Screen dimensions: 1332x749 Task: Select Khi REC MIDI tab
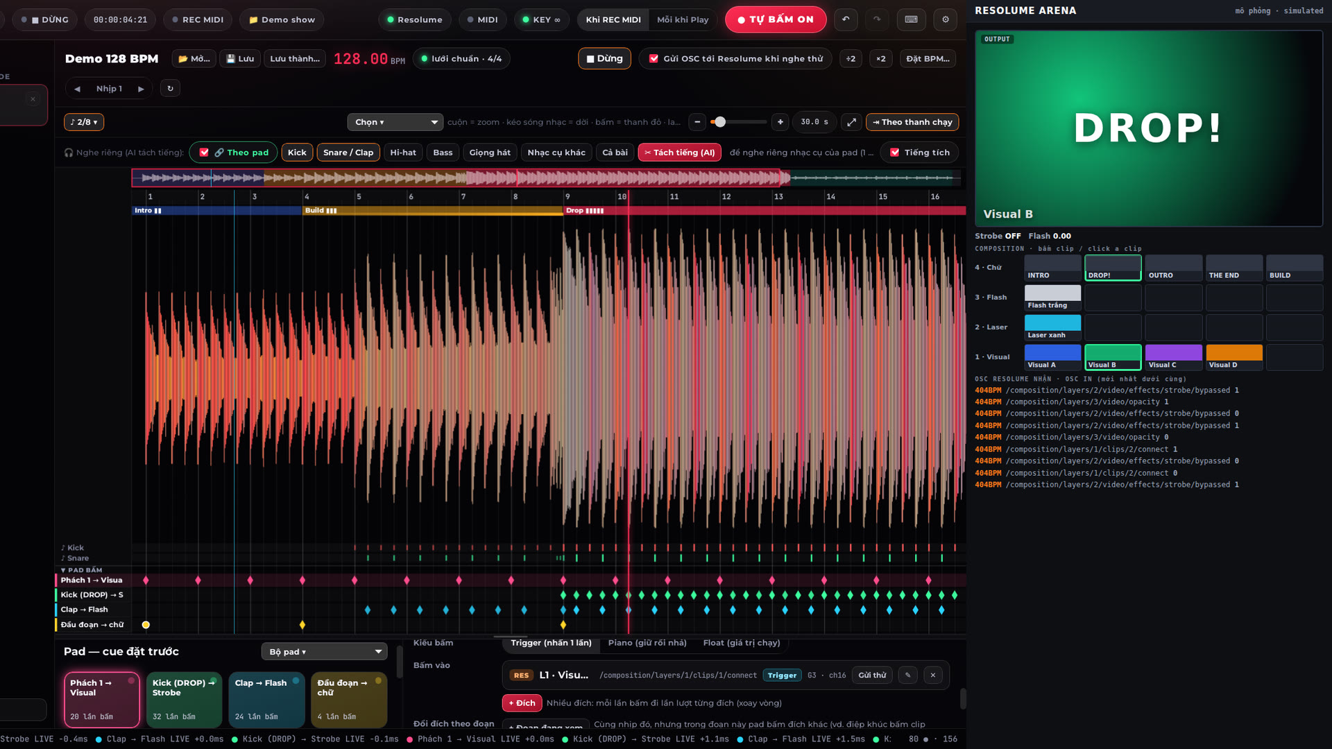(613, 19)
